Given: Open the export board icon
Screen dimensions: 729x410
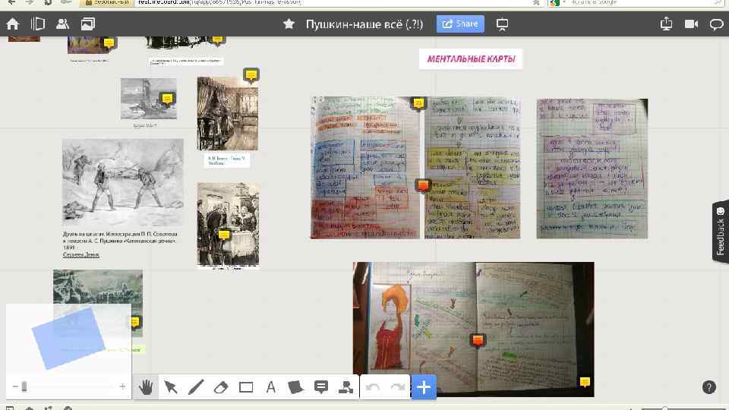Looking at the screenshot, I should pyautogui.click(x=666, y=24).
